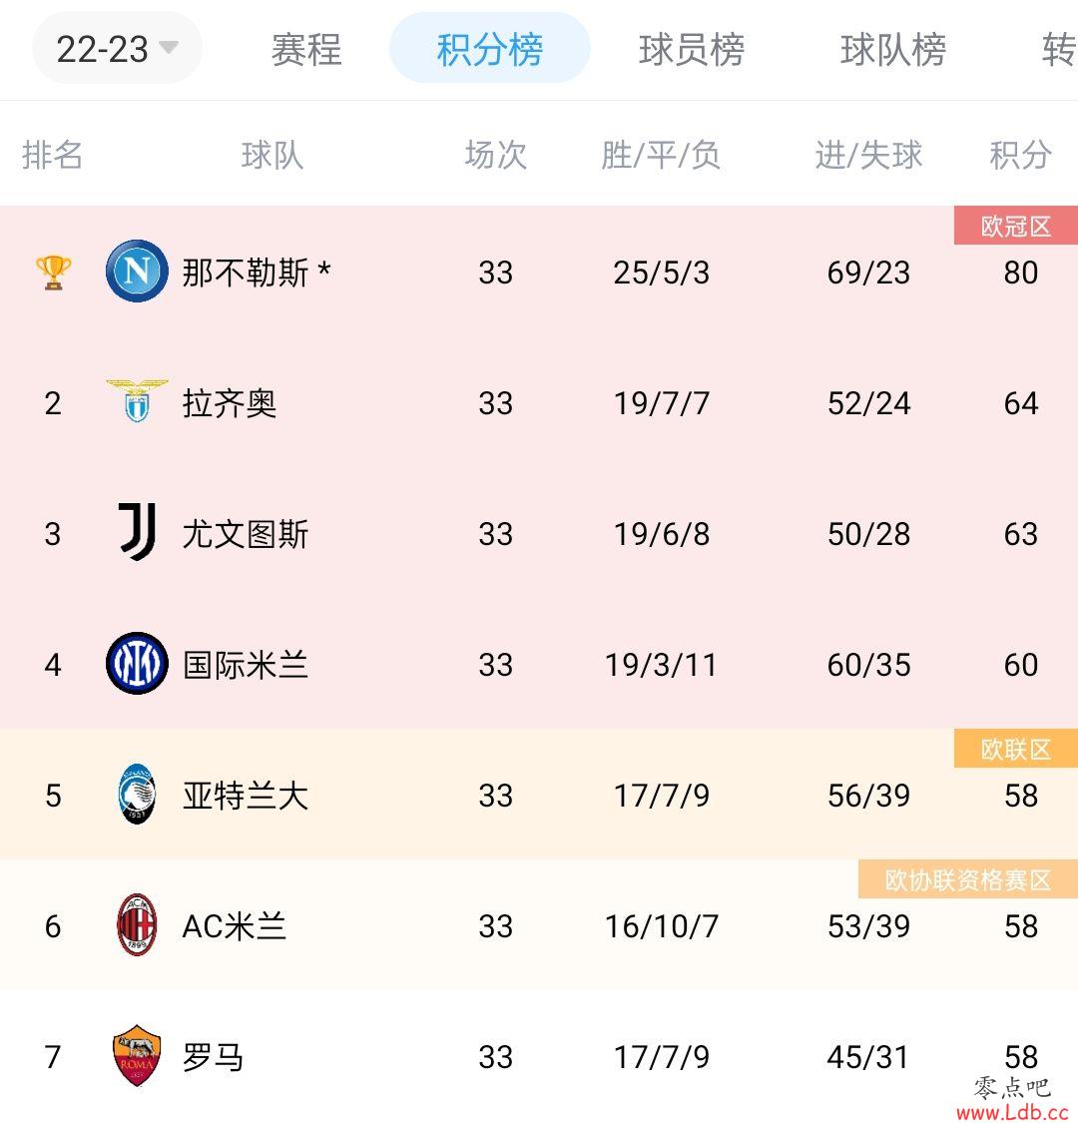Screen dimensions: 1078x1123
Task: Click the AC Milan crest
Action: coord(137,924)
